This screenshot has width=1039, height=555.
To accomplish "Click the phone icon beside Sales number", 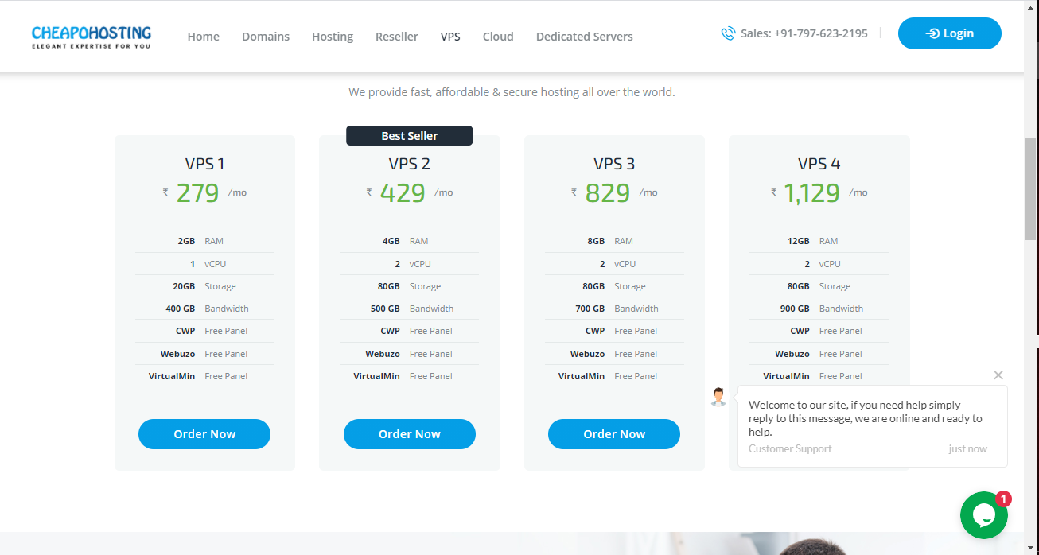I will (728, 33).
